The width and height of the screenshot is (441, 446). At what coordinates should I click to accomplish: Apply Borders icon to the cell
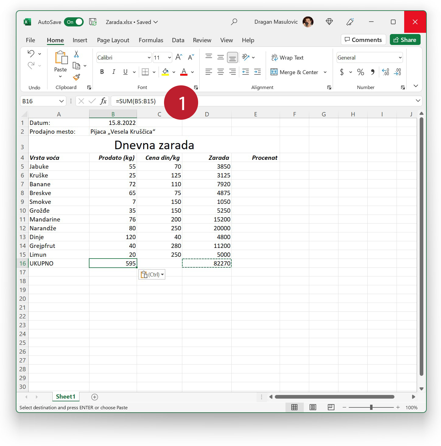tap(145, 72)
